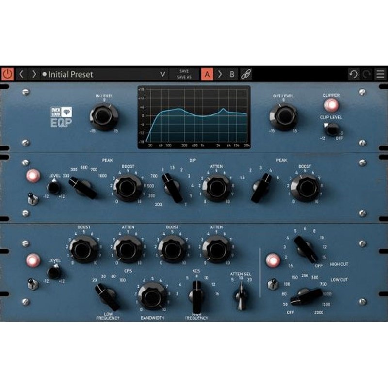Click the OUT LEVEL knob
Image resolution: width=388 pixels, height=388 pixels.
click(x=284, y=116)
